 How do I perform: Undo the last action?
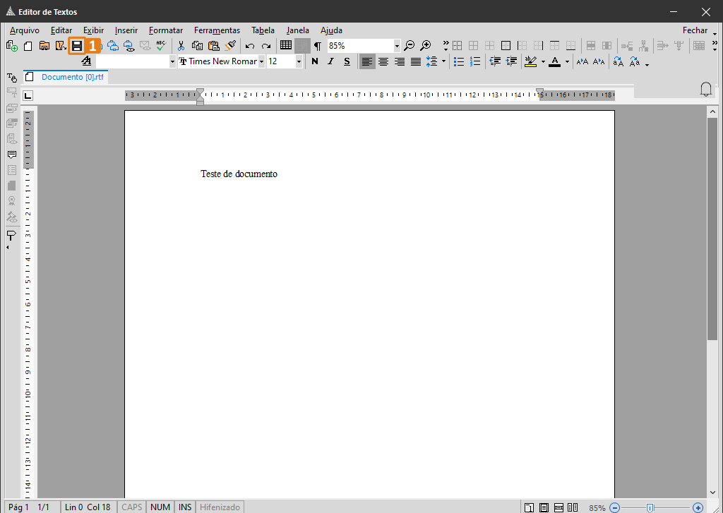coord(250,46)
